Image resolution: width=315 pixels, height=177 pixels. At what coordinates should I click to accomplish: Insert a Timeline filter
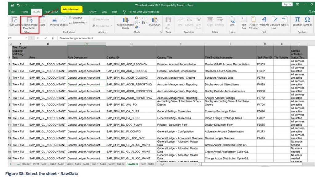(219, 22)
